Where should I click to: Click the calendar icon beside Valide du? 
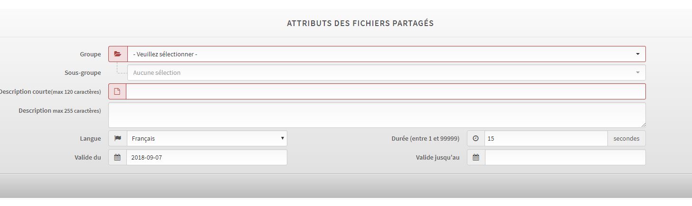click(117, 157)
